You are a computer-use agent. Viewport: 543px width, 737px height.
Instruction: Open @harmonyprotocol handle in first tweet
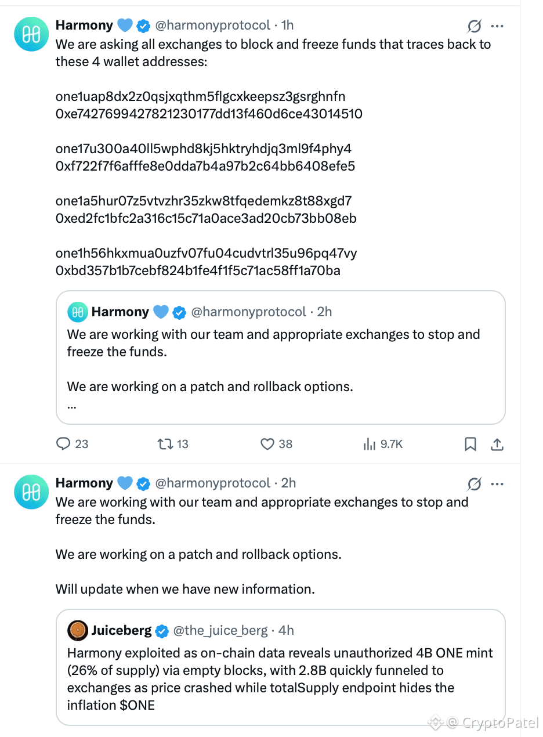point(213,26)
